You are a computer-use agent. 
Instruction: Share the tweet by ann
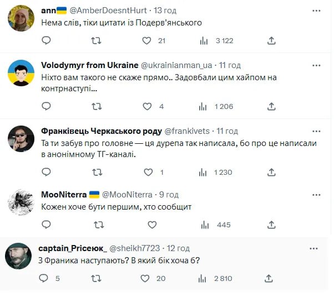[x=271, y=40]
